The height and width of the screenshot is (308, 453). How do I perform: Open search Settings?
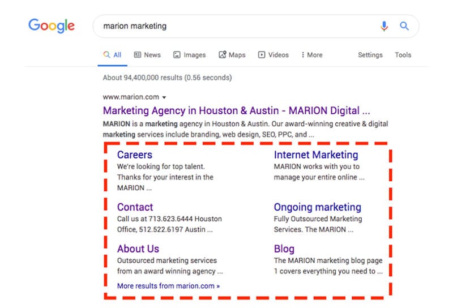click(x=370, y=55)
